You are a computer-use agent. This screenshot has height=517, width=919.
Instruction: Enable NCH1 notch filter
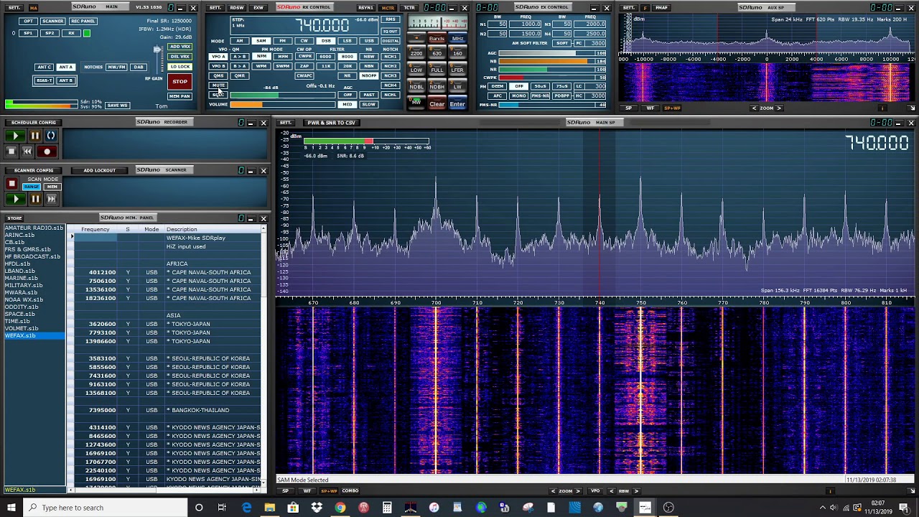390,57
